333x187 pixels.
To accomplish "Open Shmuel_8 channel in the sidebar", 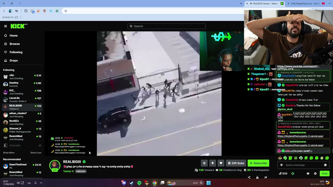I will (x=22, y=130).
